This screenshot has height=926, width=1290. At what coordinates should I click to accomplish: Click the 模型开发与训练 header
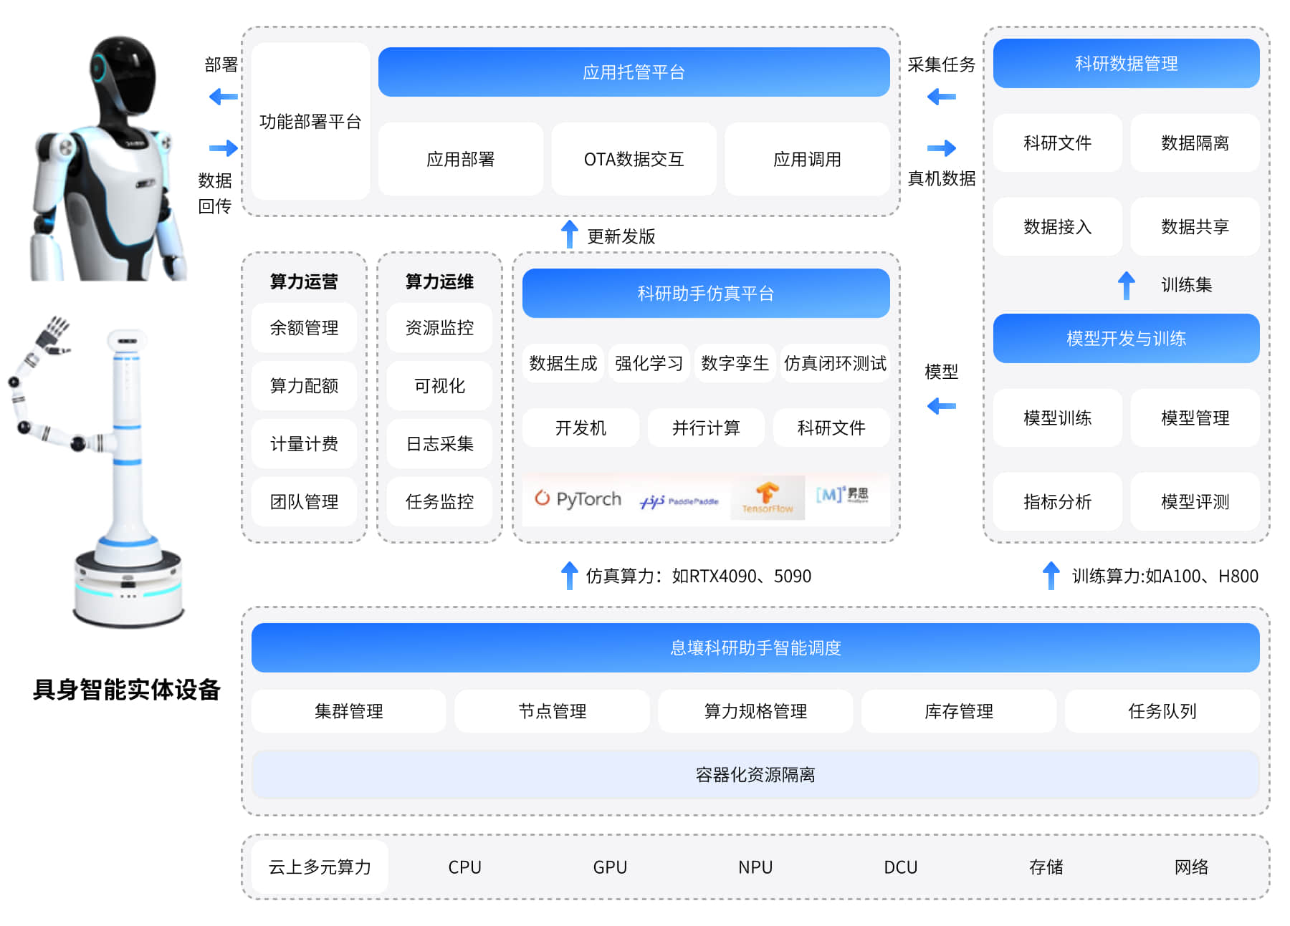[x=1126, y=338]
